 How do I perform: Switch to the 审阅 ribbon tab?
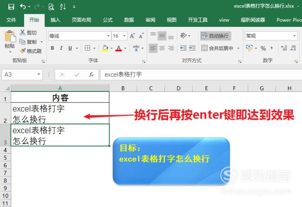[150, 20]
